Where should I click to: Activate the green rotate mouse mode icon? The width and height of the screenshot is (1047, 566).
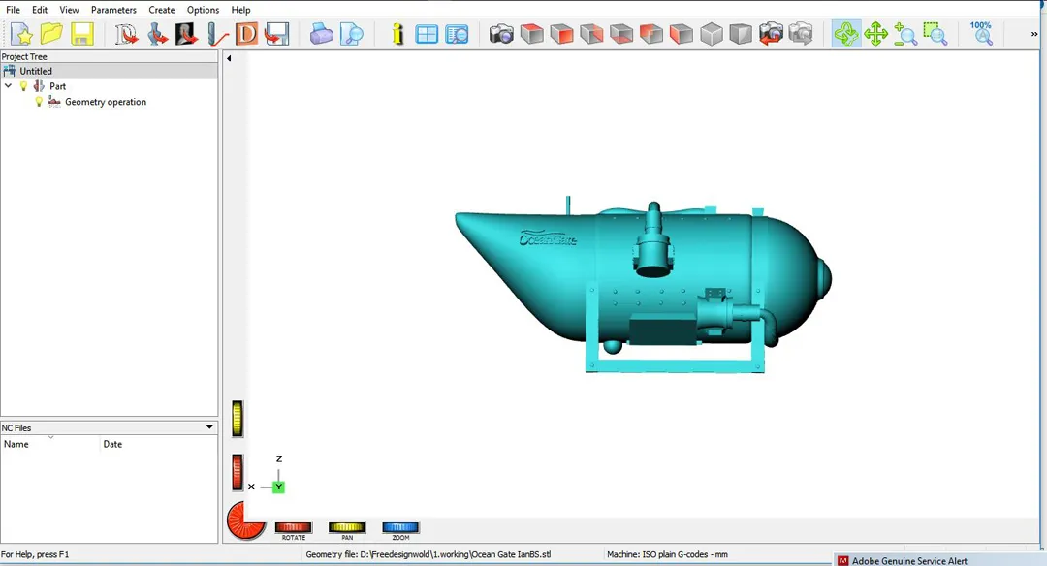point(846,33)
